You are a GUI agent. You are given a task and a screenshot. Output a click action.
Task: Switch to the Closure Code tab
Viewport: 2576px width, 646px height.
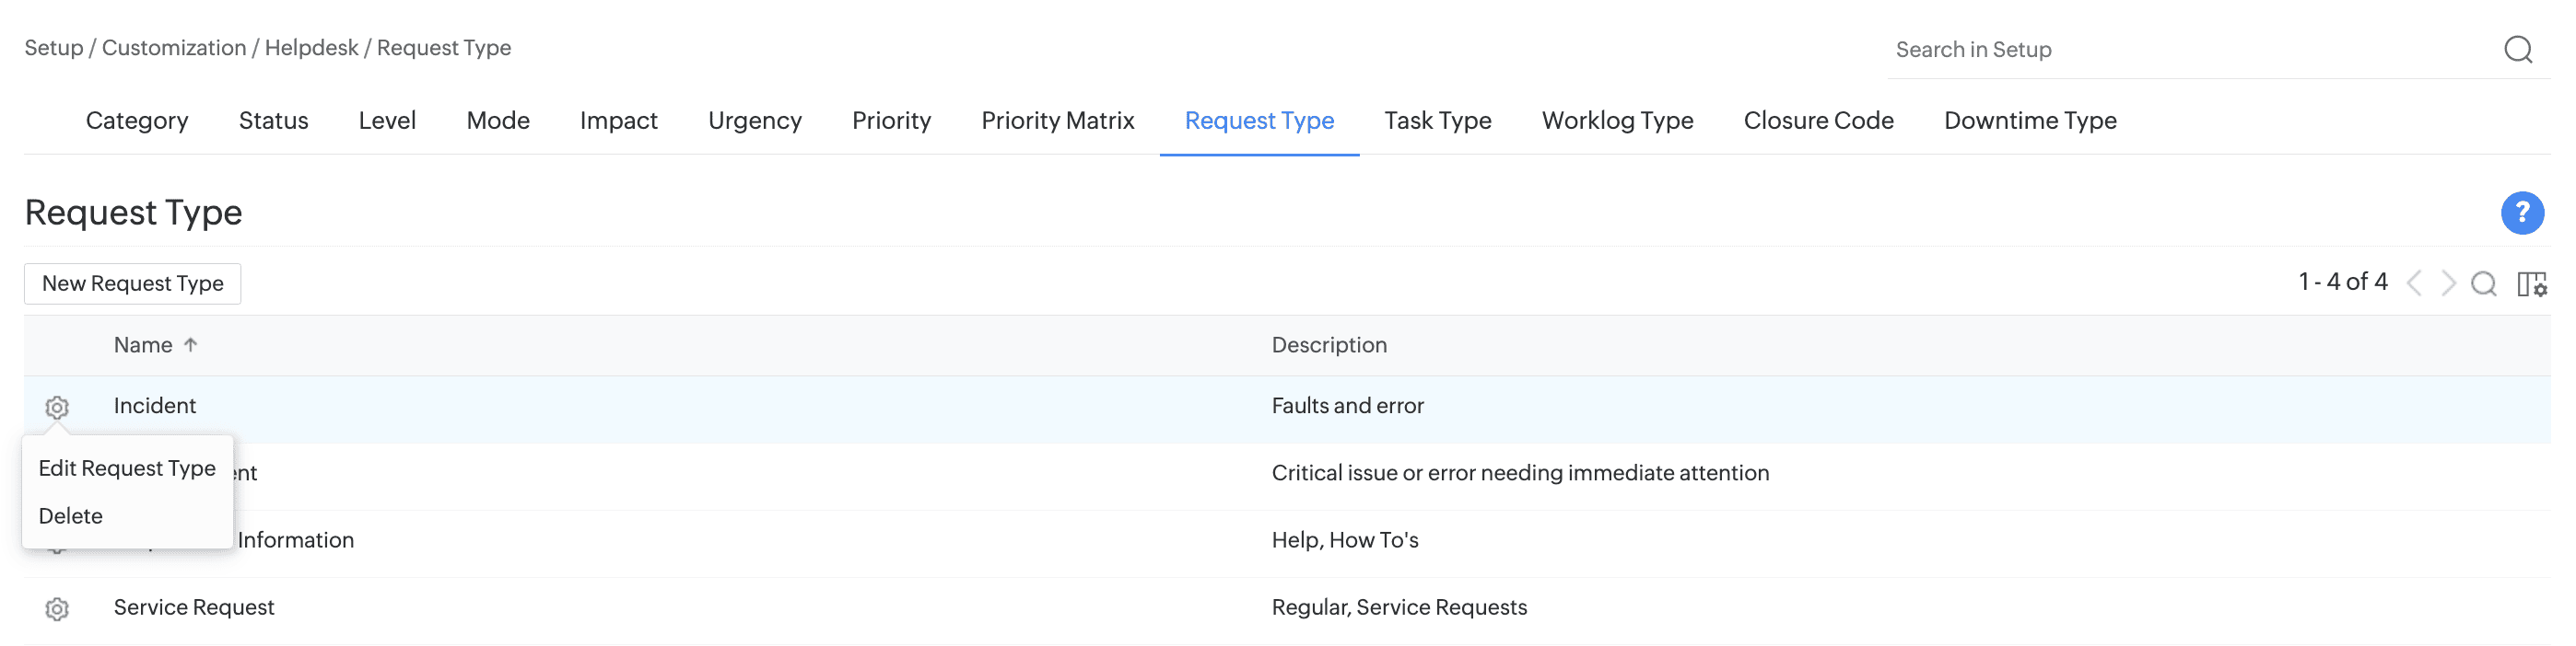click(1818, 121)
